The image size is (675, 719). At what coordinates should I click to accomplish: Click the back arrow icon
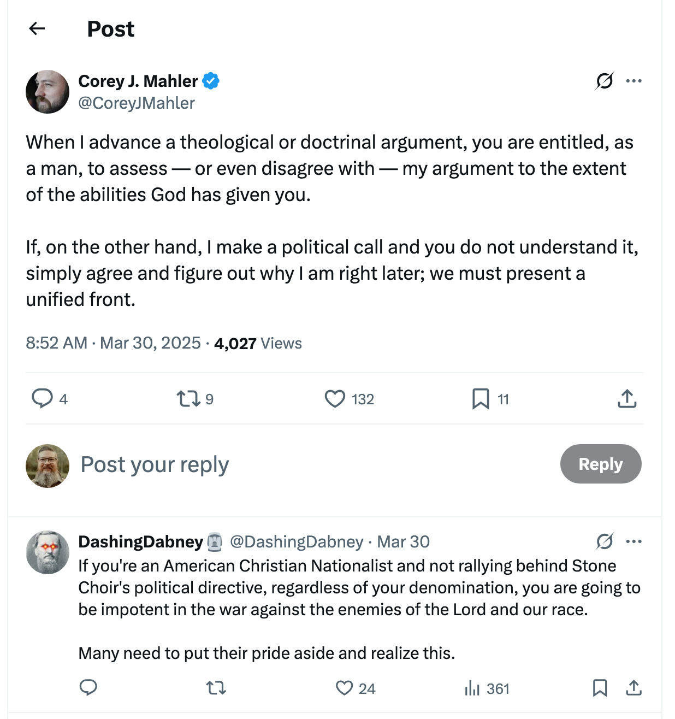37,28
